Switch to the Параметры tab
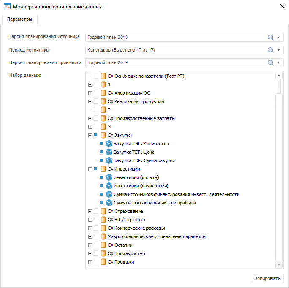 19,19
